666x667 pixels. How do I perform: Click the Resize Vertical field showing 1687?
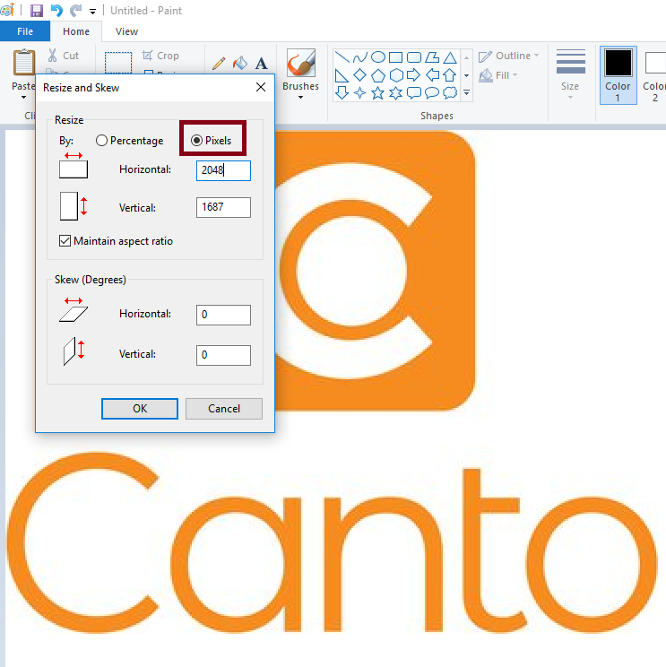point(223,207)
